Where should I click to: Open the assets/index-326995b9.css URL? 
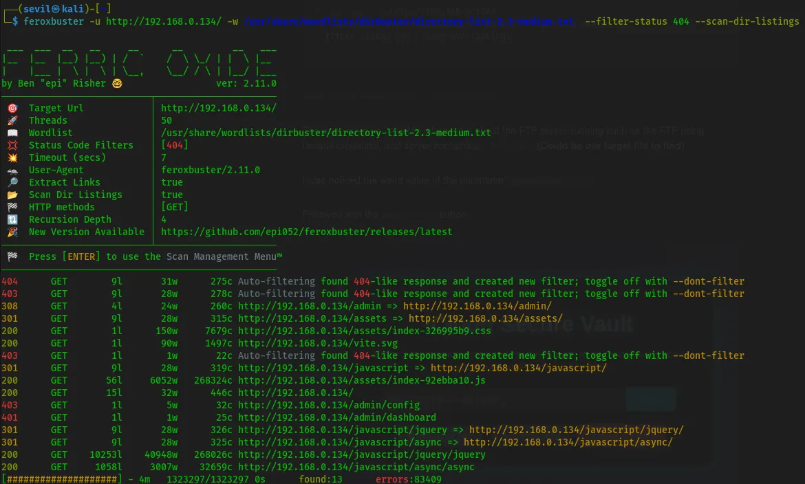click(365, 331)
